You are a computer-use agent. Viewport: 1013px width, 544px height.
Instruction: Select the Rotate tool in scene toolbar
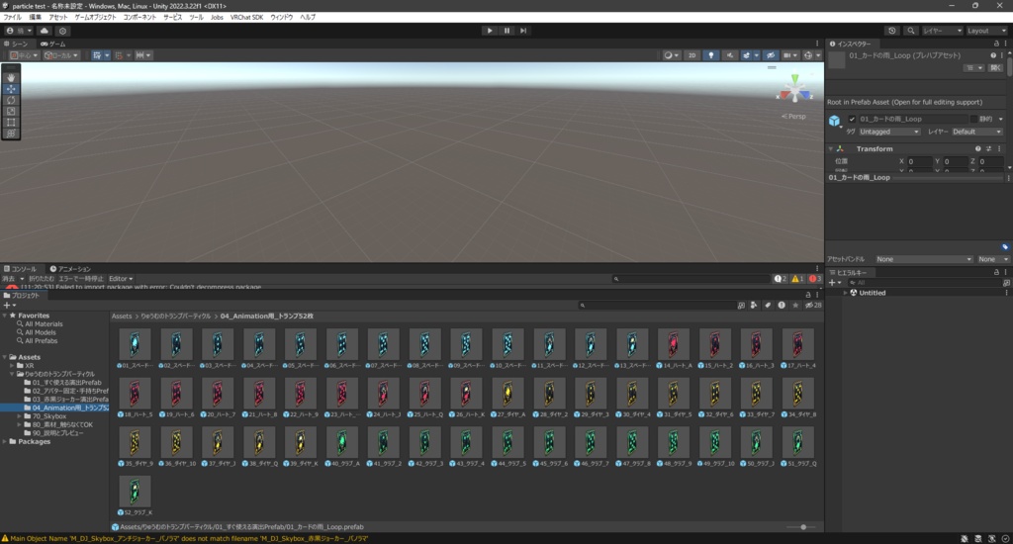(11, 100)
